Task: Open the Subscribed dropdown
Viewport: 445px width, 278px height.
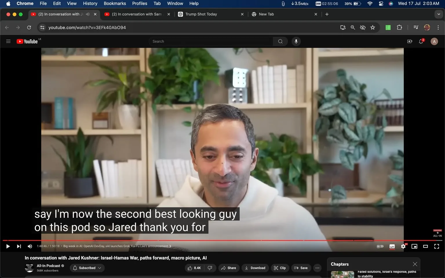Action: pyautogui.click(x=87, y=268)
